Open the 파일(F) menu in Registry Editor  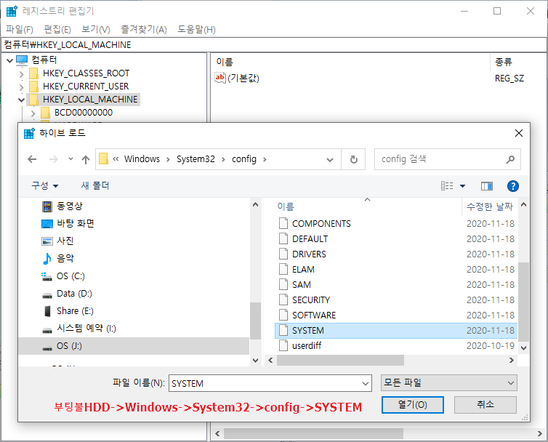pos(20,29)
